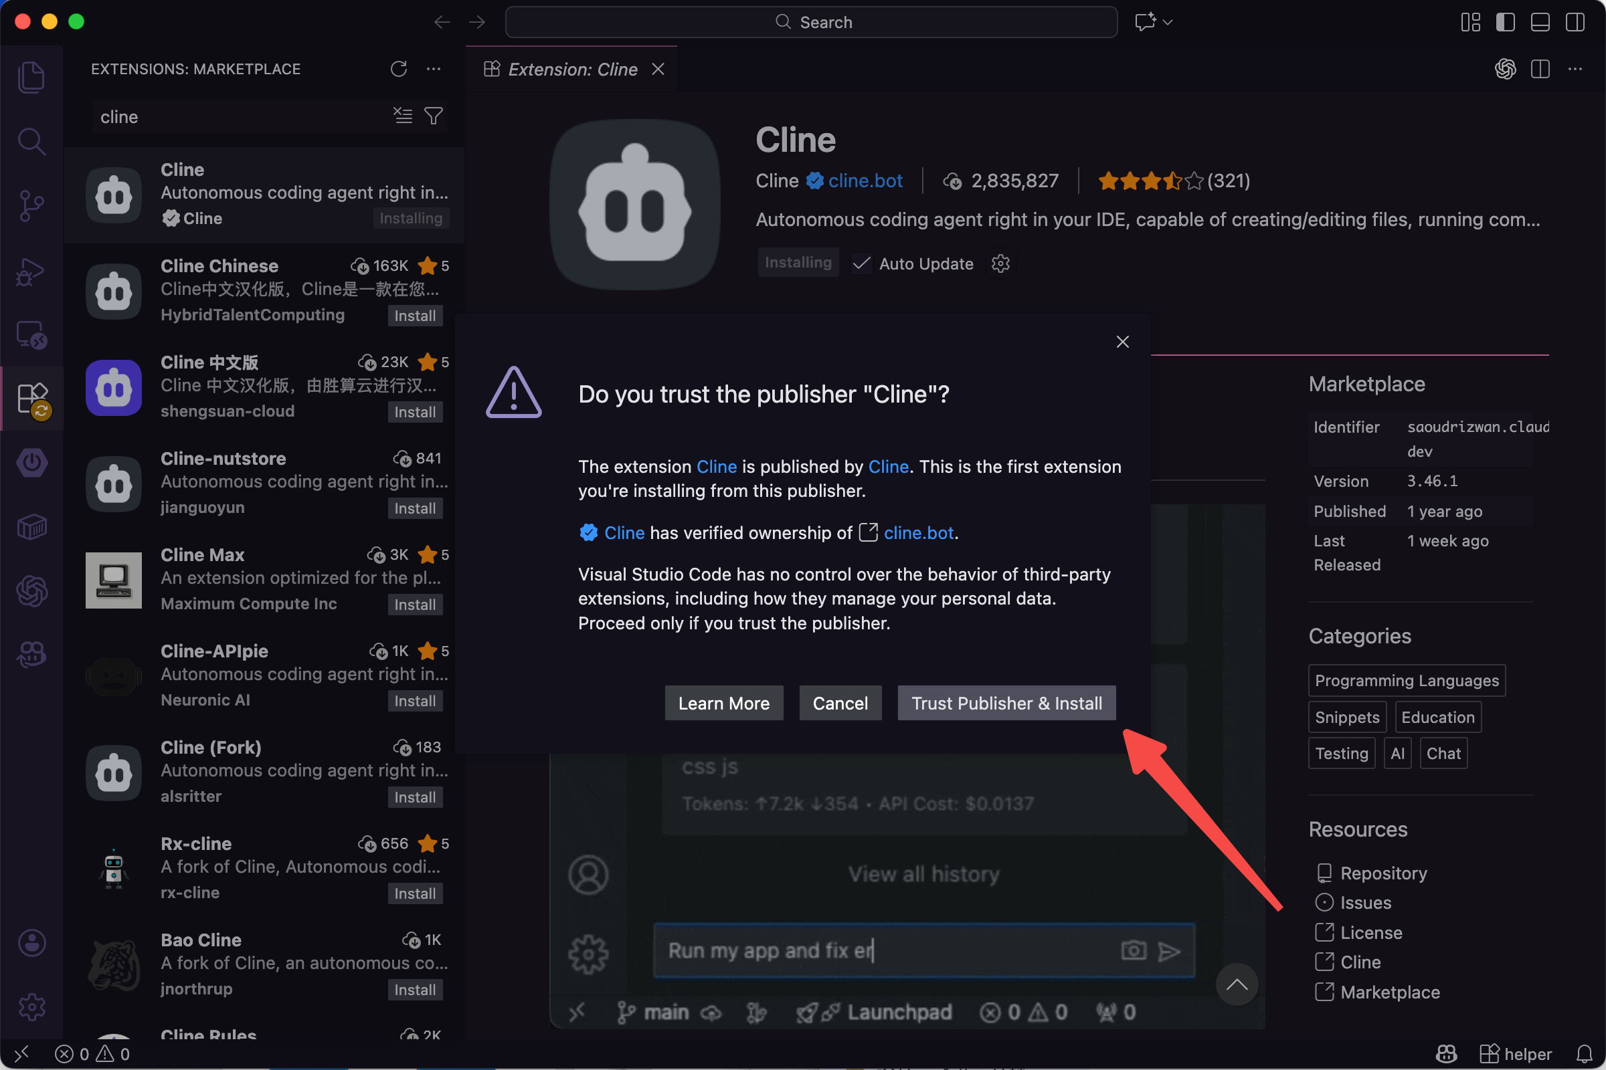Toggle the bottom panel
1606x1070 pixels.
[1540, 22]
